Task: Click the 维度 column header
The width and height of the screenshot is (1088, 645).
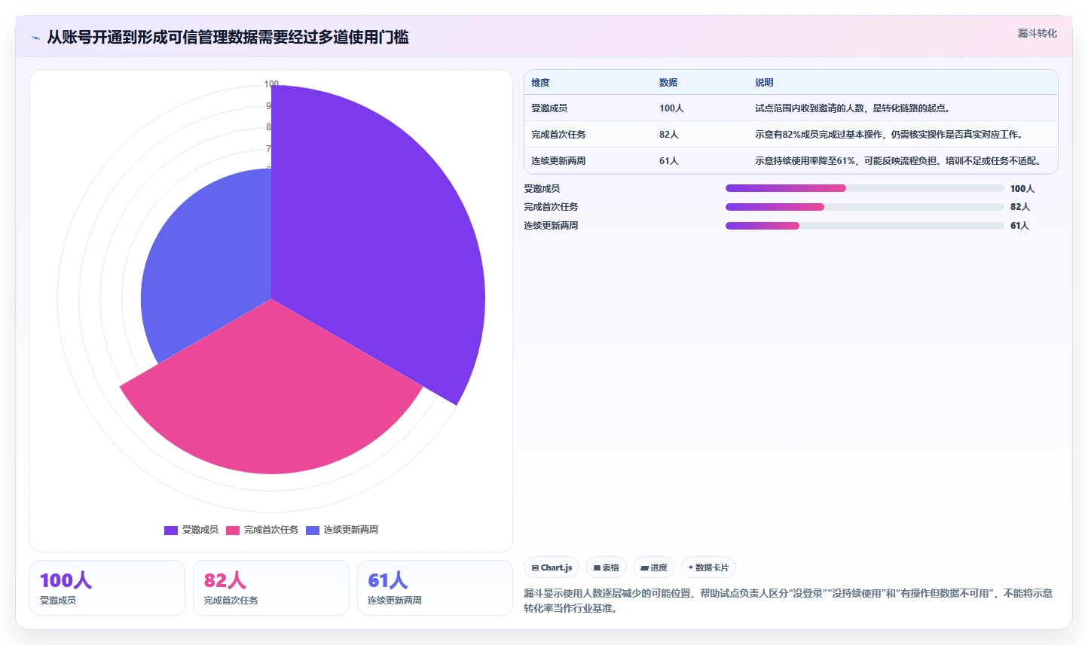Action: (x=540, y=83)
